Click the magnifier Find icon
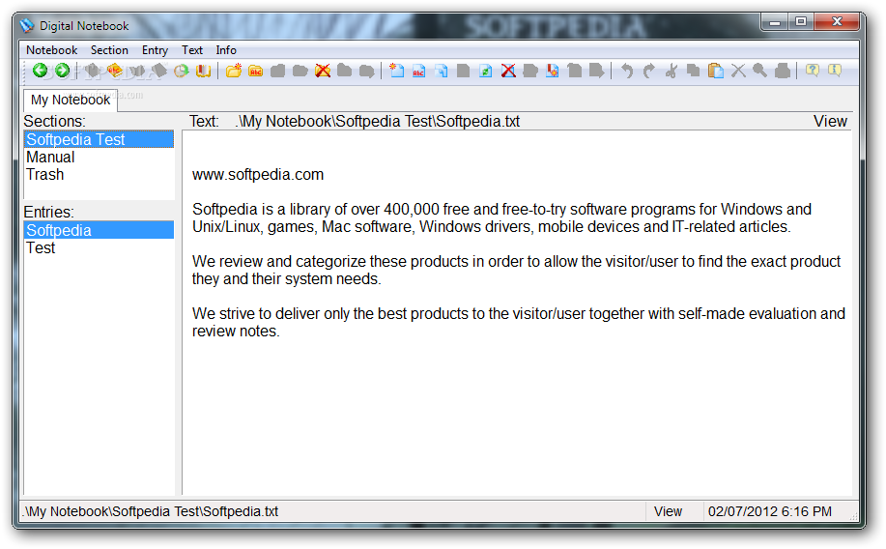The image size is (886, 549). (760, 71)
